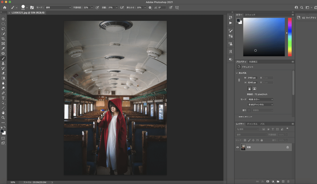Create a new layer in Layers panel

pos(283,181)
